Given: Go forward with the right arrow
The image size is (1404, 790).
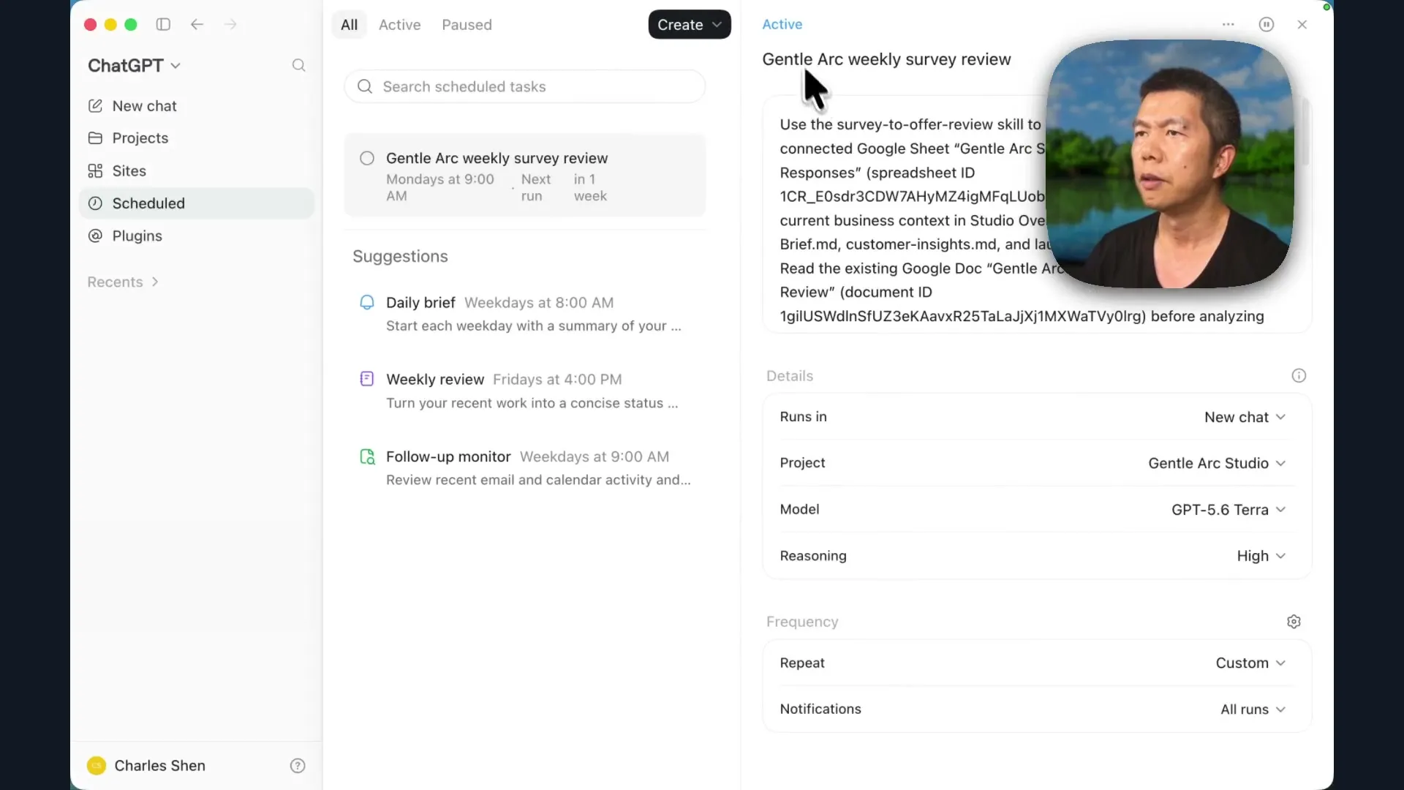Looking at the screenshot, I should [x=230, y=24].
